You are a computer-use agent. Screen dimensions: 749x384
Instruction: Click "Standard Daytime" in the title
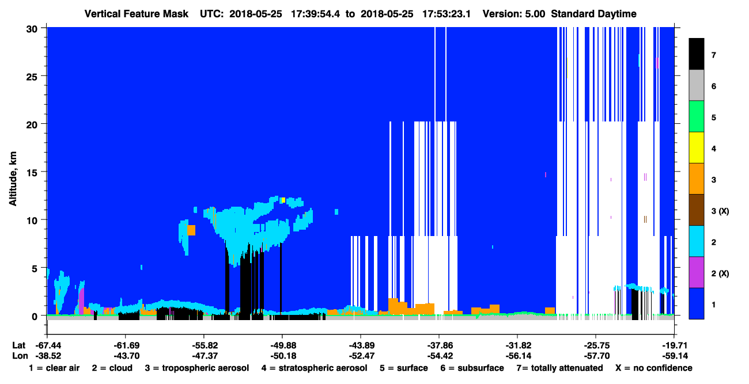click(593, 14)
